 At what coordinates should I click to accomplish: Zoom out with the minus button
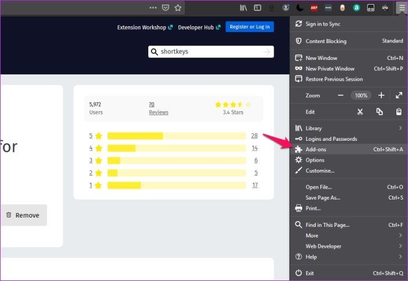[341, 95]
